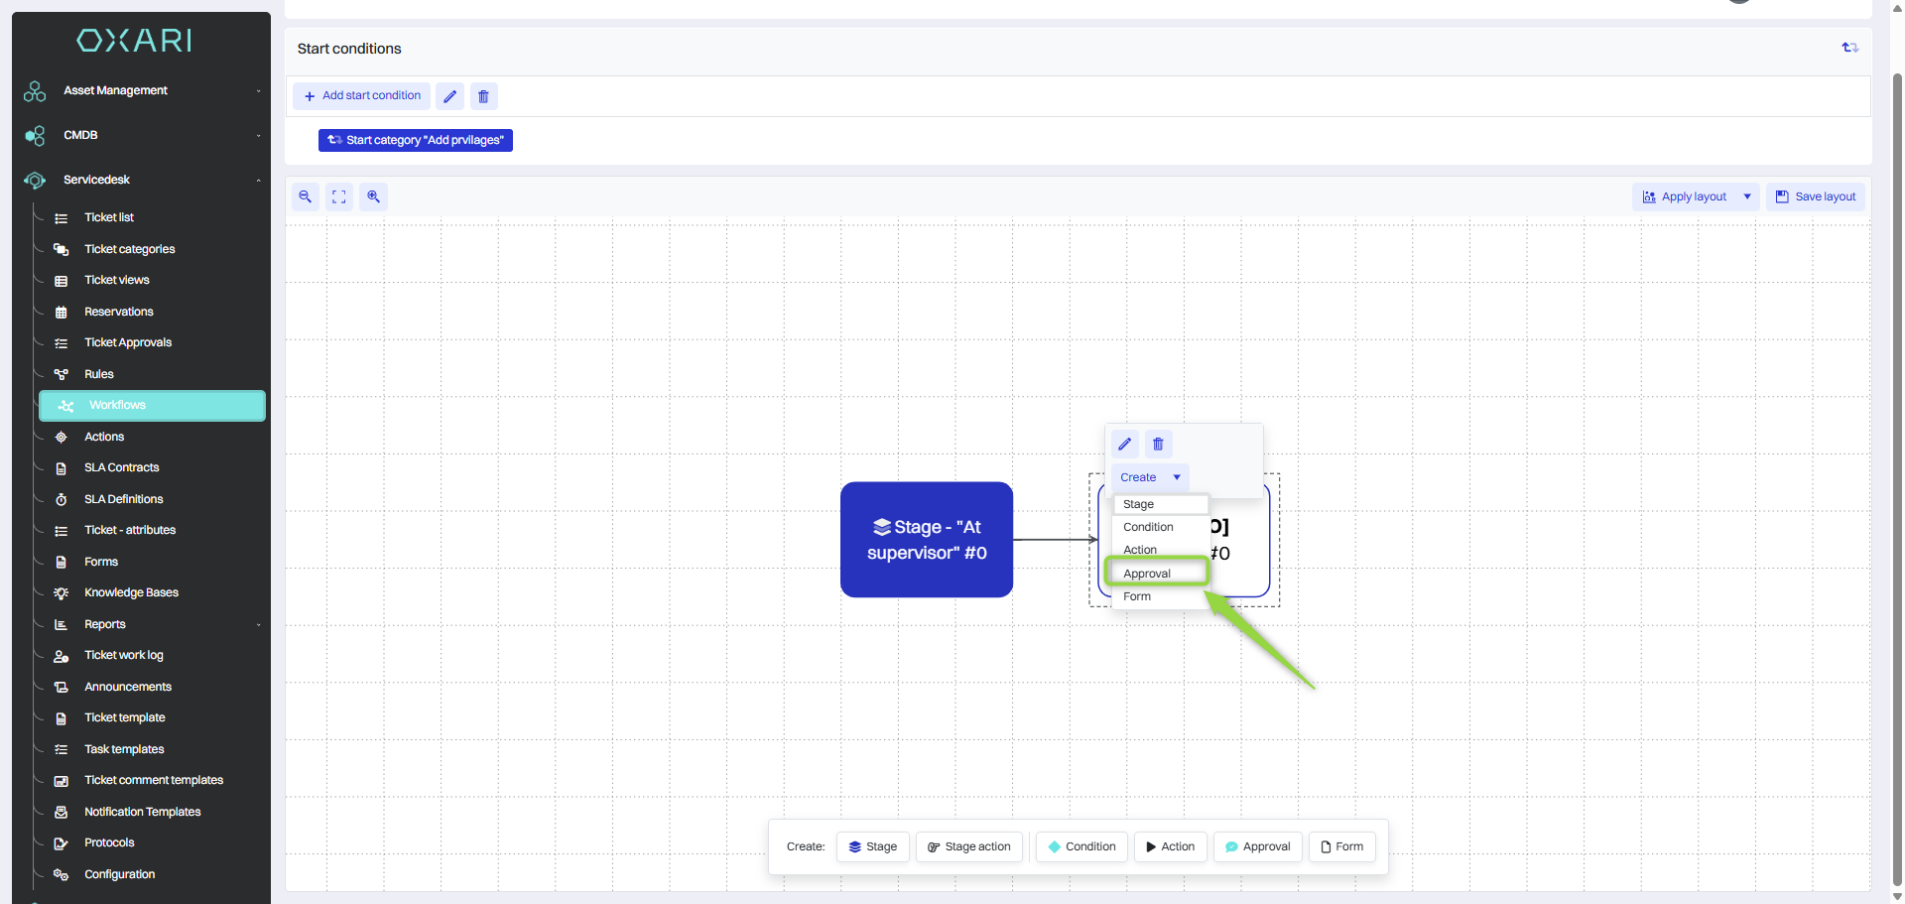Image resolution: width=1905 pixels, height=904 pixels.
Task: Choose Condition in the Create dropdown list
Action: (1148, 527)
